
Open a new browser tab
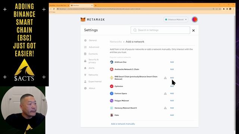click(x=96, y=6)
